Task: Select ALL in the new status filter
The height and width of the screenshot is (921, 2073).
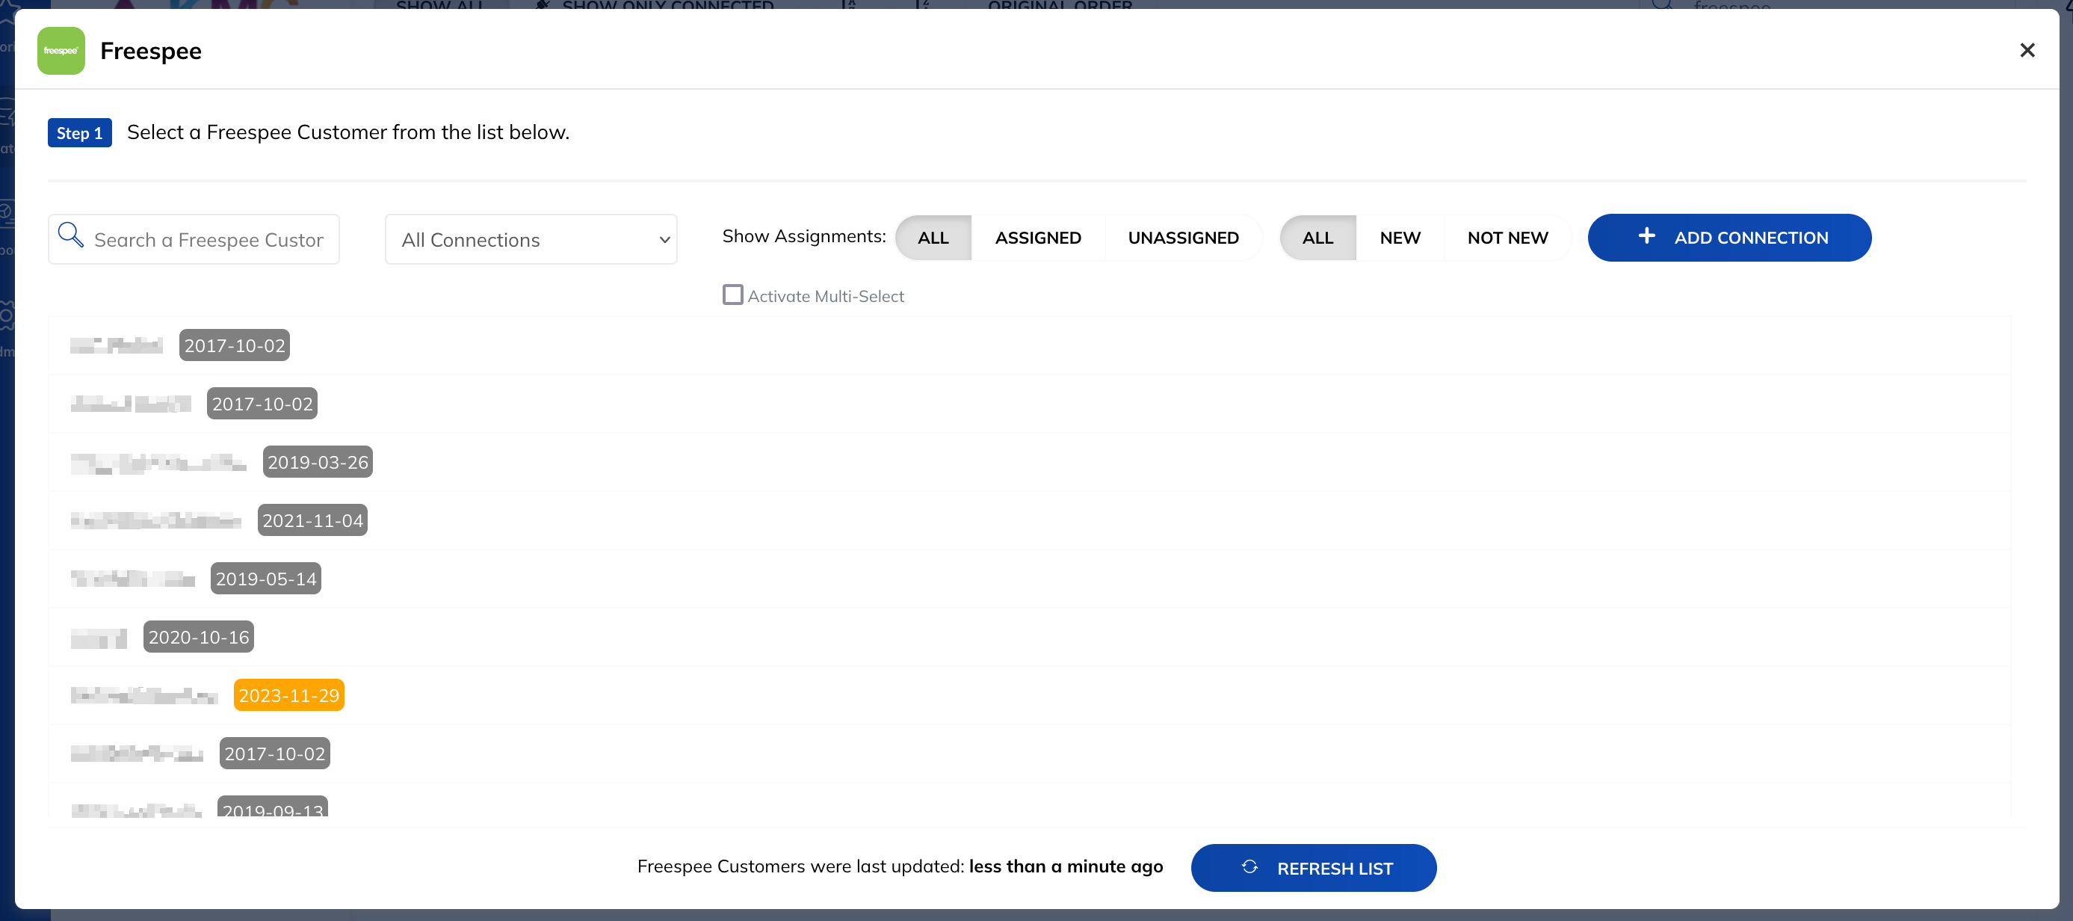Action: [1317, 237]
